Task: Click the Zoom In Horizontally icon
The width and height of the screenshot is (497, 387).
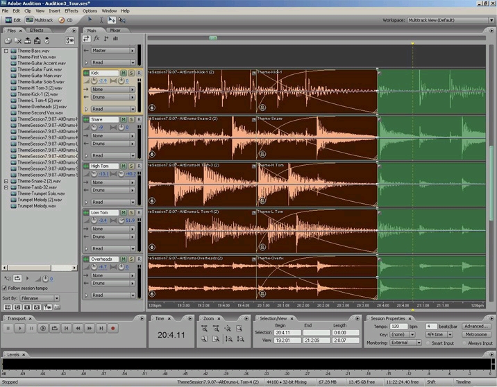Action: (x=205, y=328)
